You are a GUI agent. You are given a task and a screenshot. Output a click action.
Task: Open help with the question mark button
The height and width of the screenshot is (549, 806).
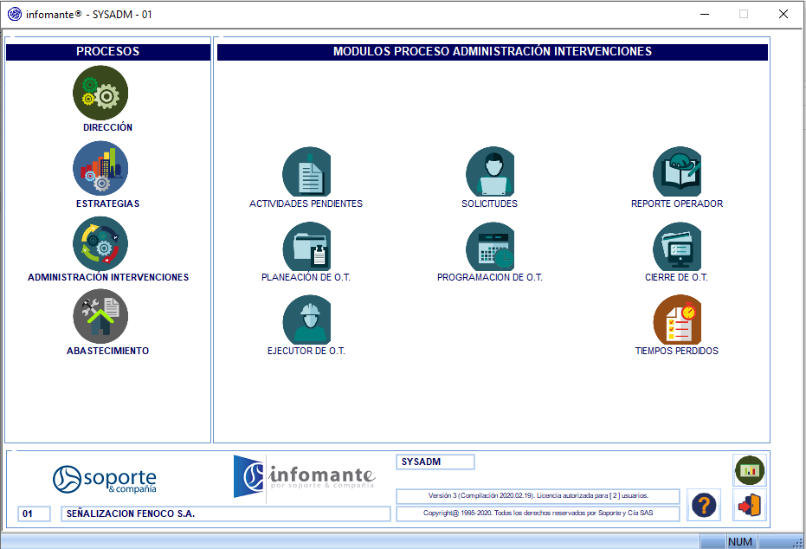click(x=703, y=505)
